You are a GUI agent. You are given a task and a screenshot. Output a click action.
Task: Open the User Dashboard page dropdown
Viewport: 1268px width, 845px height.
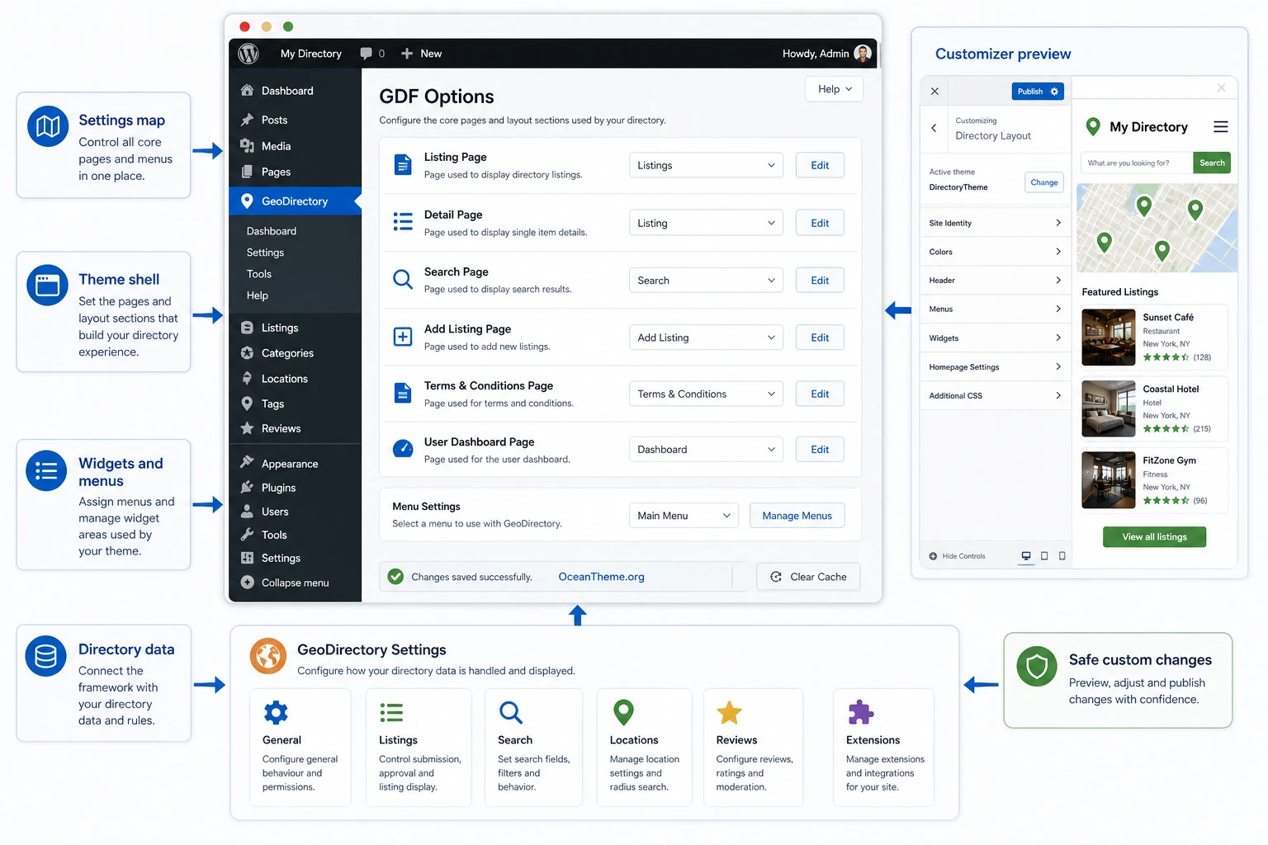[706, 449]
